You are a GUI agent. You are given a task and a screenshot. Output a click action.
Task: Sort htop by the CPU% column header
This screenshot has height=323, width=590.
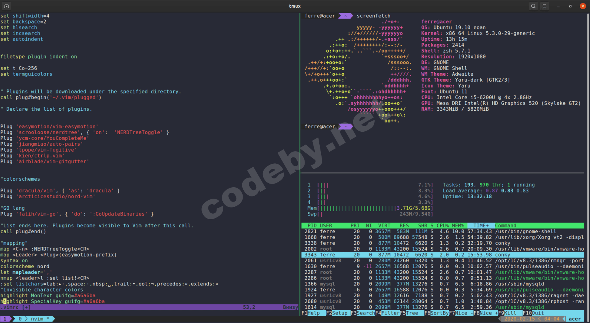[x=443, y=226]
